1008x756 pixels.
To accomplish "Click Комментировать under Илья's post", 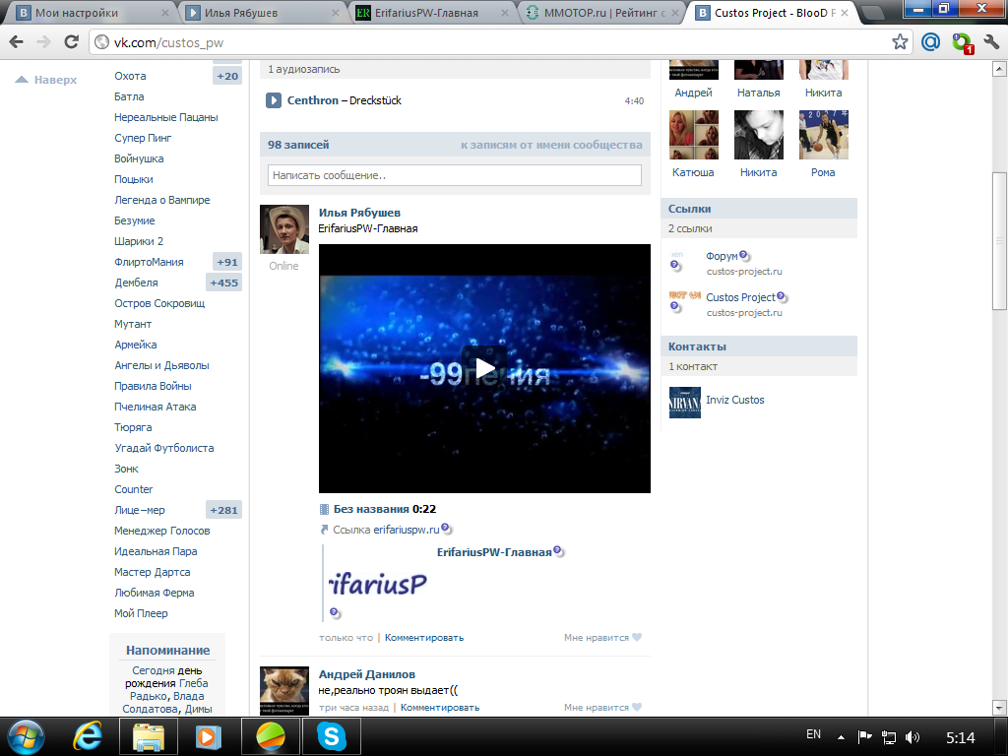I will [424, 638].
